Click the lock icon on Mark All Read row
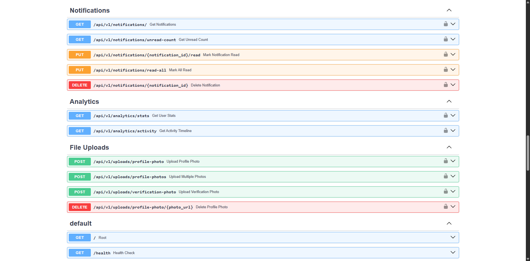 tap(446, 70)
